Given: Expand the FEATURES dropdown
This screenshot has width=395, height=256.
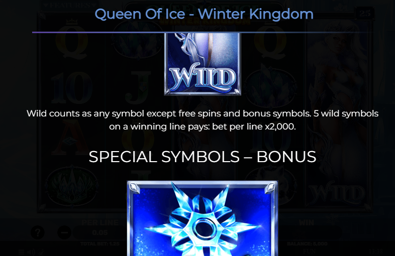Looking at the screenshot, I should click(x=70, y=5).
